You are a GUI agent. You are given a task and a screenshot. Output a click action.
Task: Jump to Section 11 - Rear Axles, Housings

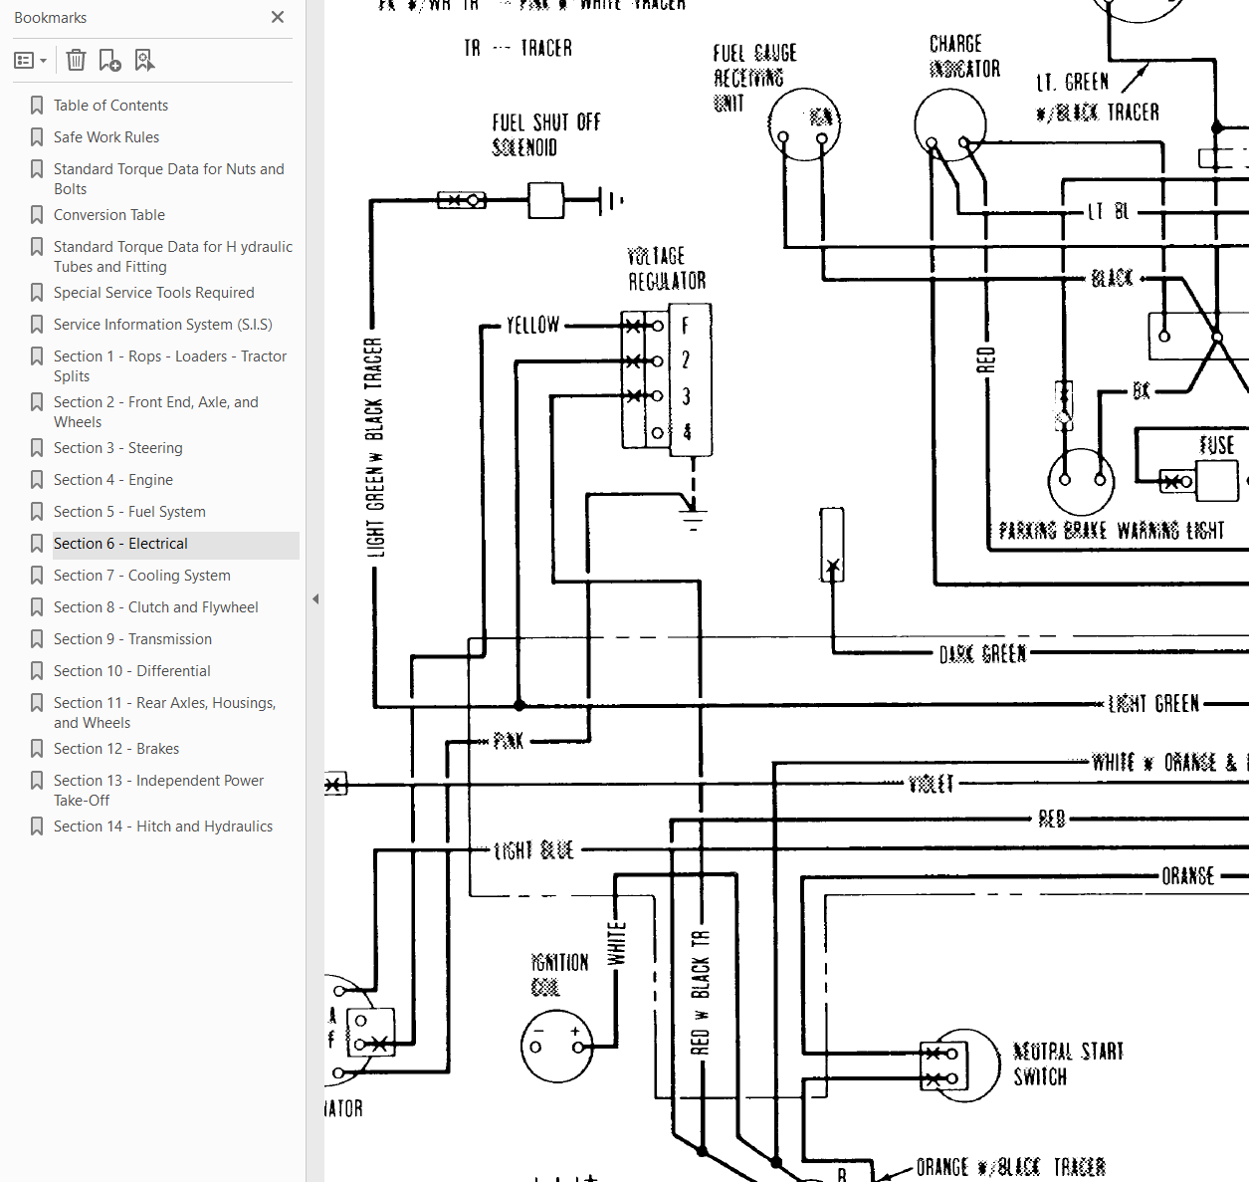coord(165,713)
